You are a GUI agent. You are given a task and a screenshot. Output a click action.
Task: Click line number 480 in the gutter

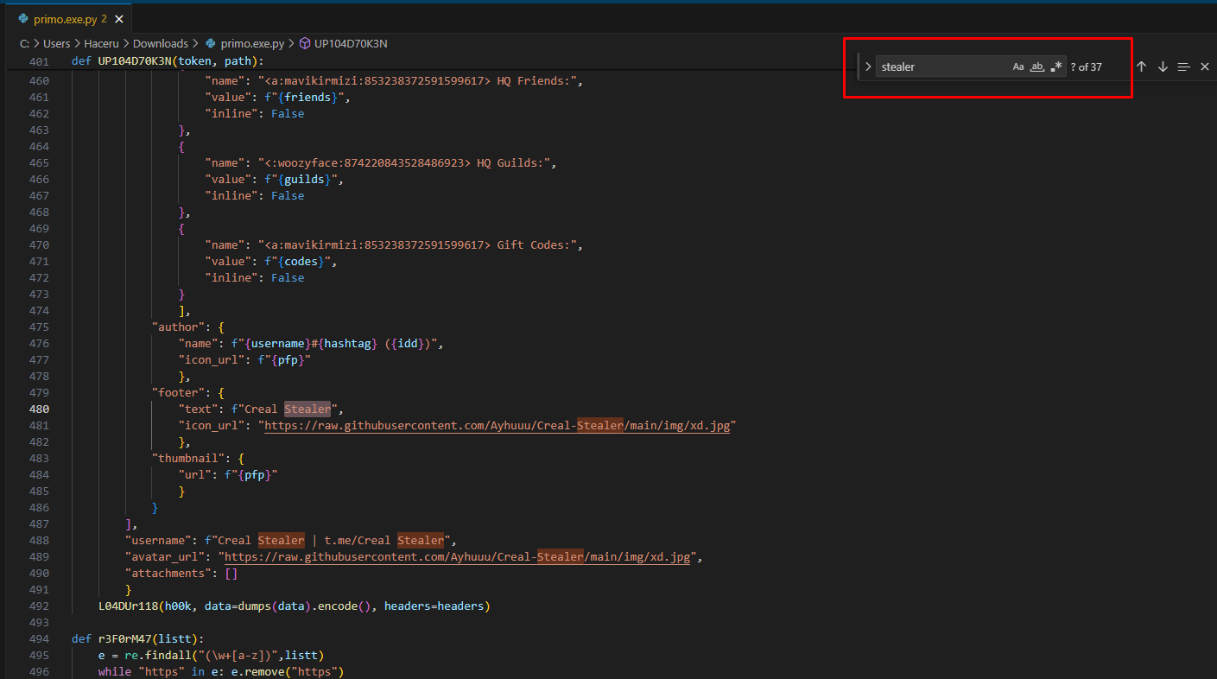click(x=38, y=409)
